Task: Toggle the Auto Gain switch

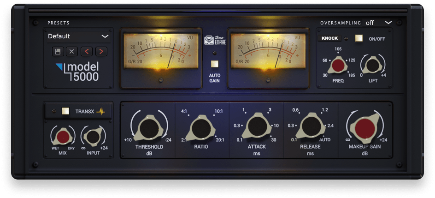Action: [215, 64]
